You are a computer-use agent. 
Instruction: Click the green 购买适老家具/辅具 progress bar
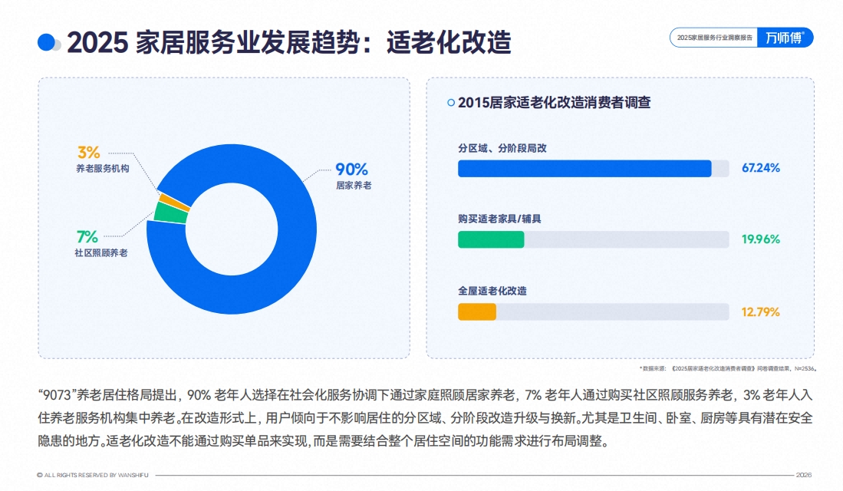(x=491, y=239)
